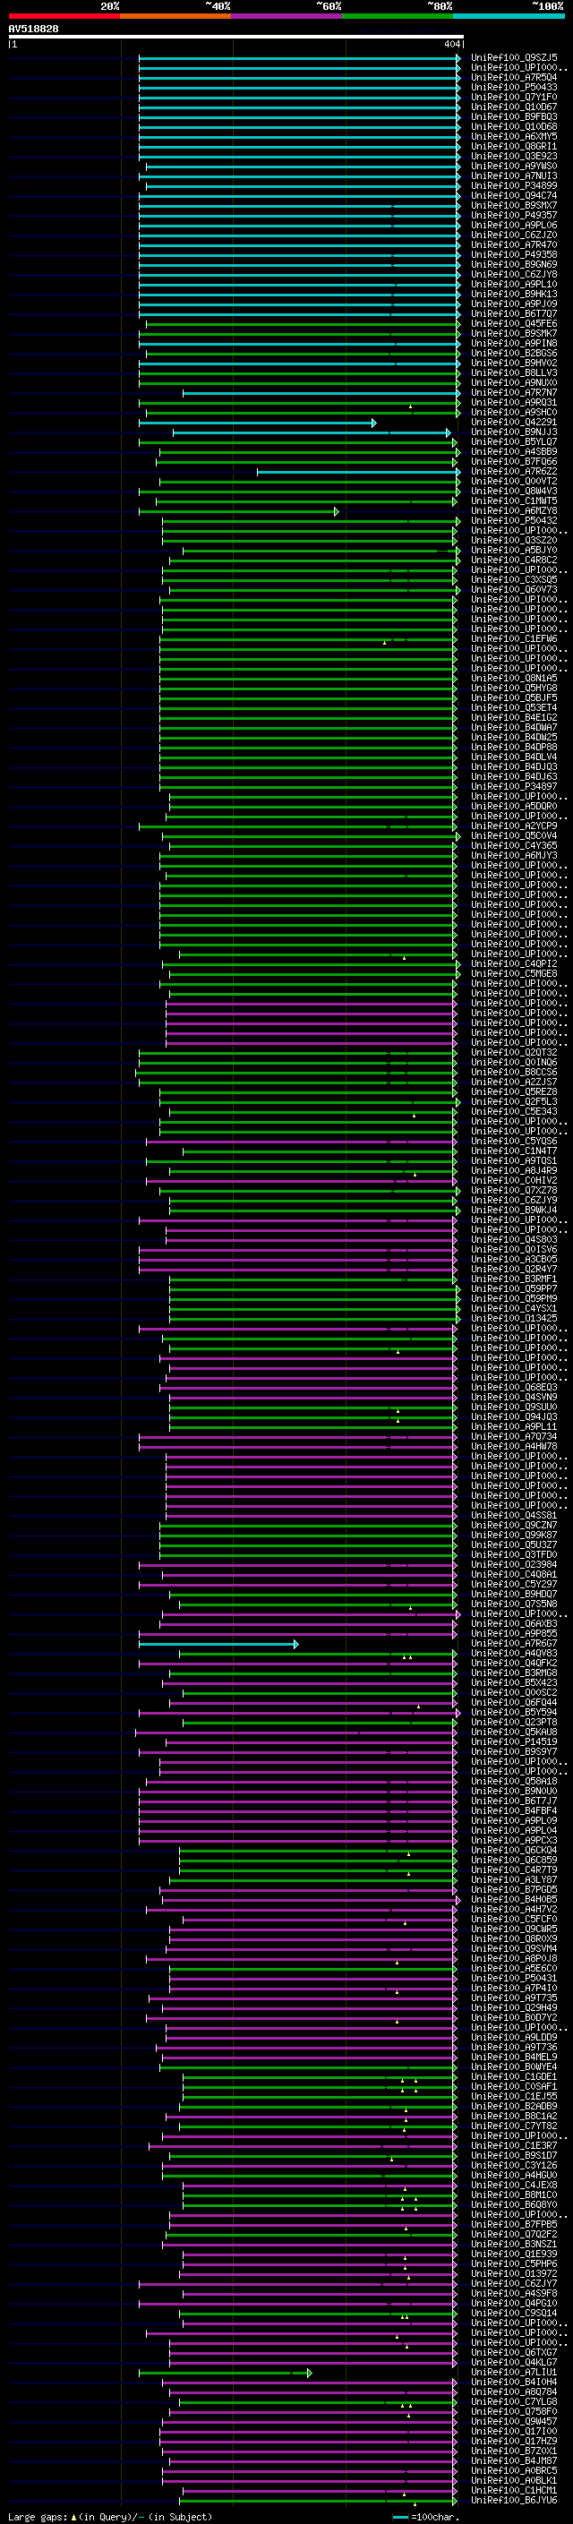Viewport: 573px width, 2524px height.
Task: Click the white query ruler bar
Action: 236,38
